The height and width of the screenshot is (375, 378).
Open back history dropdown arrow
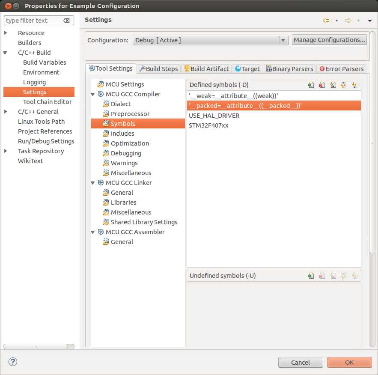point(336,21)
